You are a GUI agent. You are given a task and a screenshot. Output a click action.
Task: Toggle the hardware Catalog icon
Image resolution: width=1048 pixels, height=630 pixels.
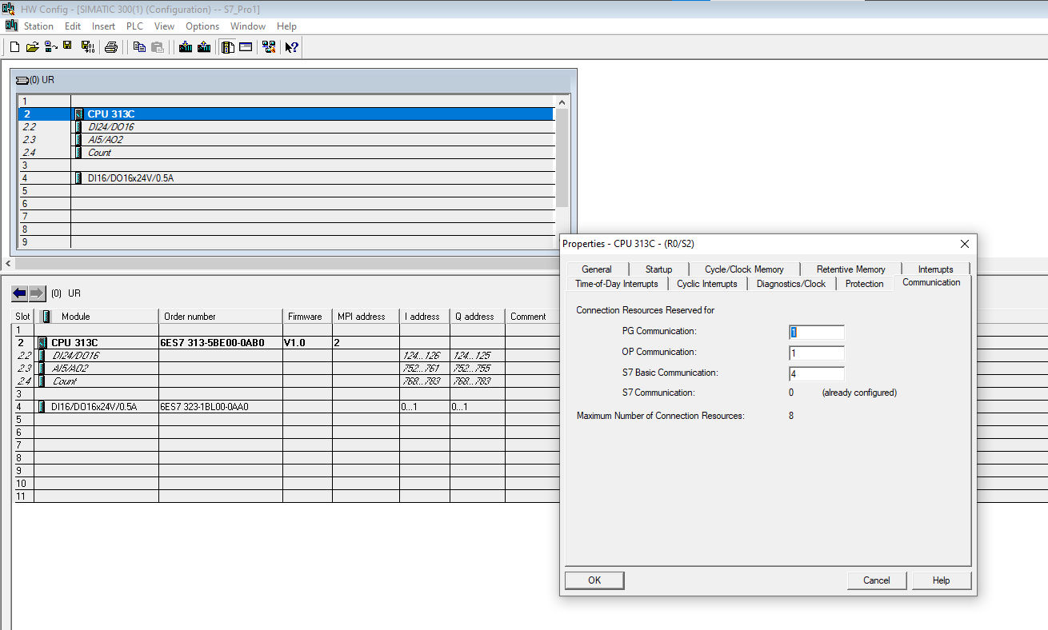(x=228, y=47)
